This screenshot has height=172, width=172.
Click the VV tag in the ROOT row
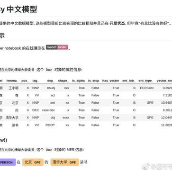[36, 125]
